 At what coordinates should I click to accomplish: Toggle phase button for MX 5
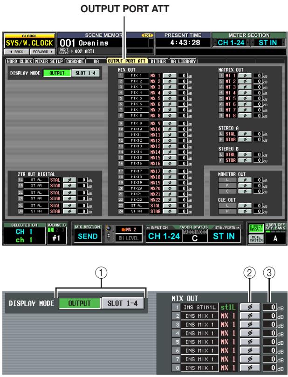[x=170, y=98]
